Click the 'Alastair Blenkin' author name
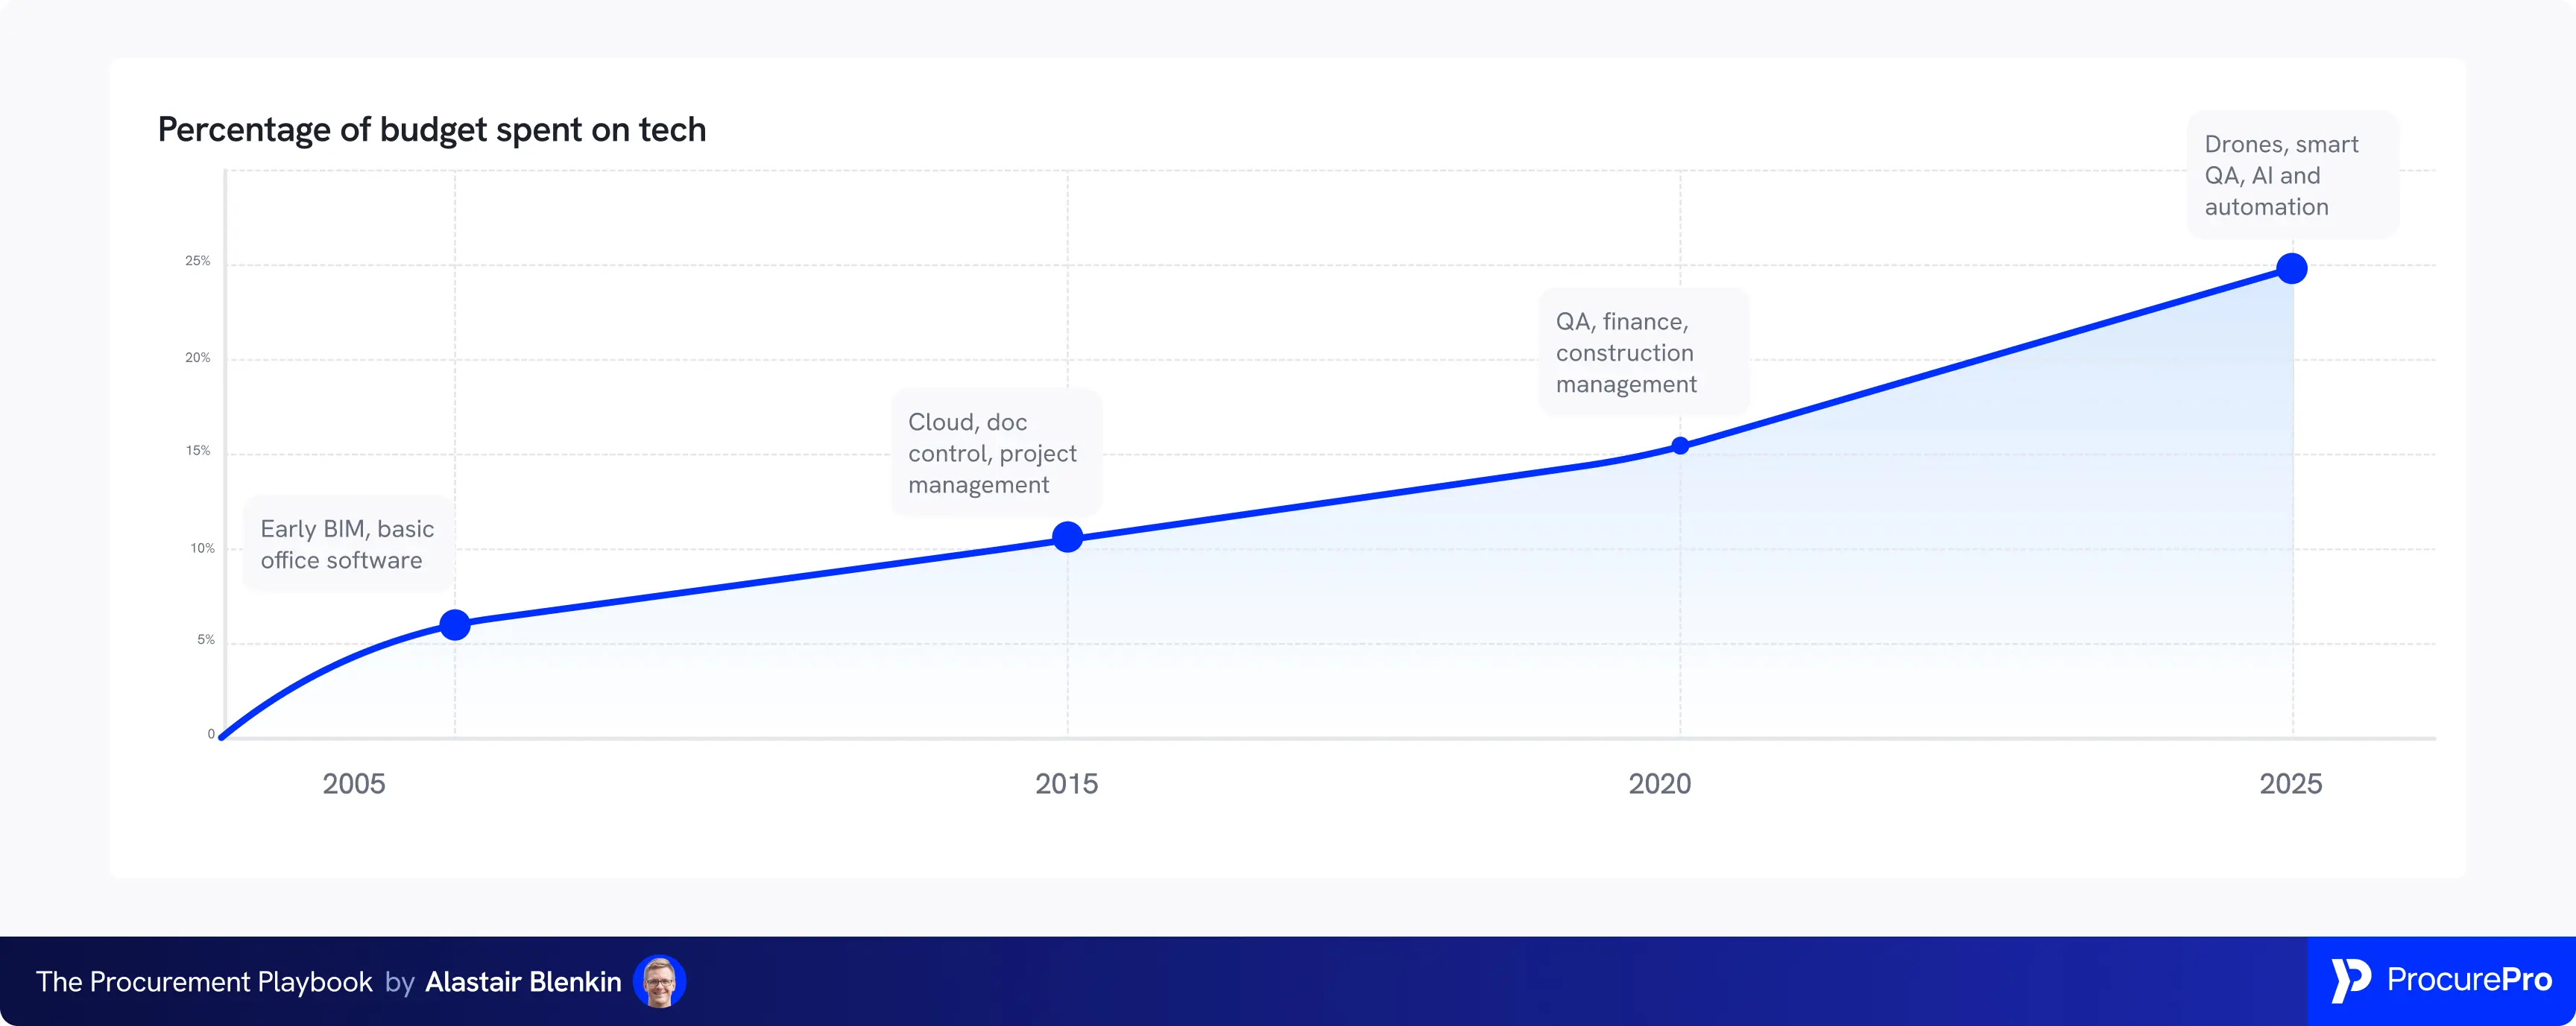Screen dimensions: 2576x1026 [523, 982]
